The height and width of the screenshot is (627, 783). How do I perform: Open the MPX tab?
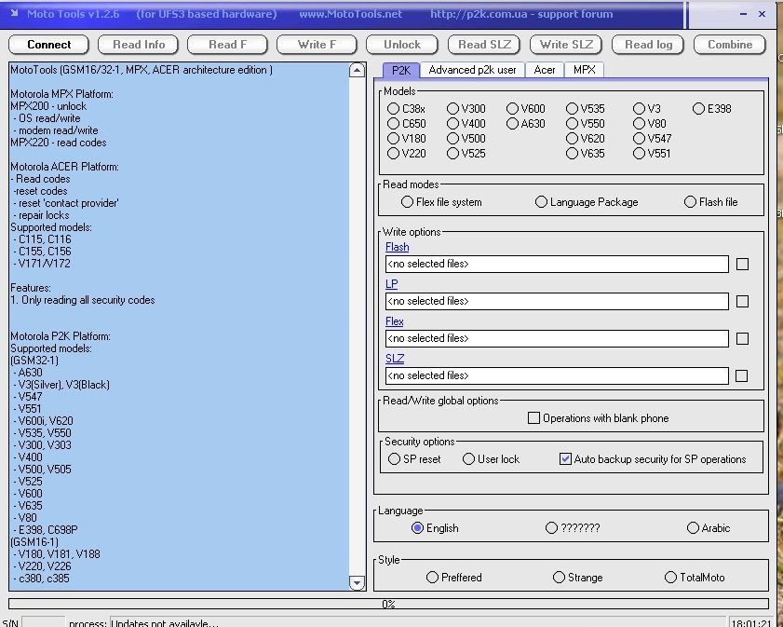[584, 70]
